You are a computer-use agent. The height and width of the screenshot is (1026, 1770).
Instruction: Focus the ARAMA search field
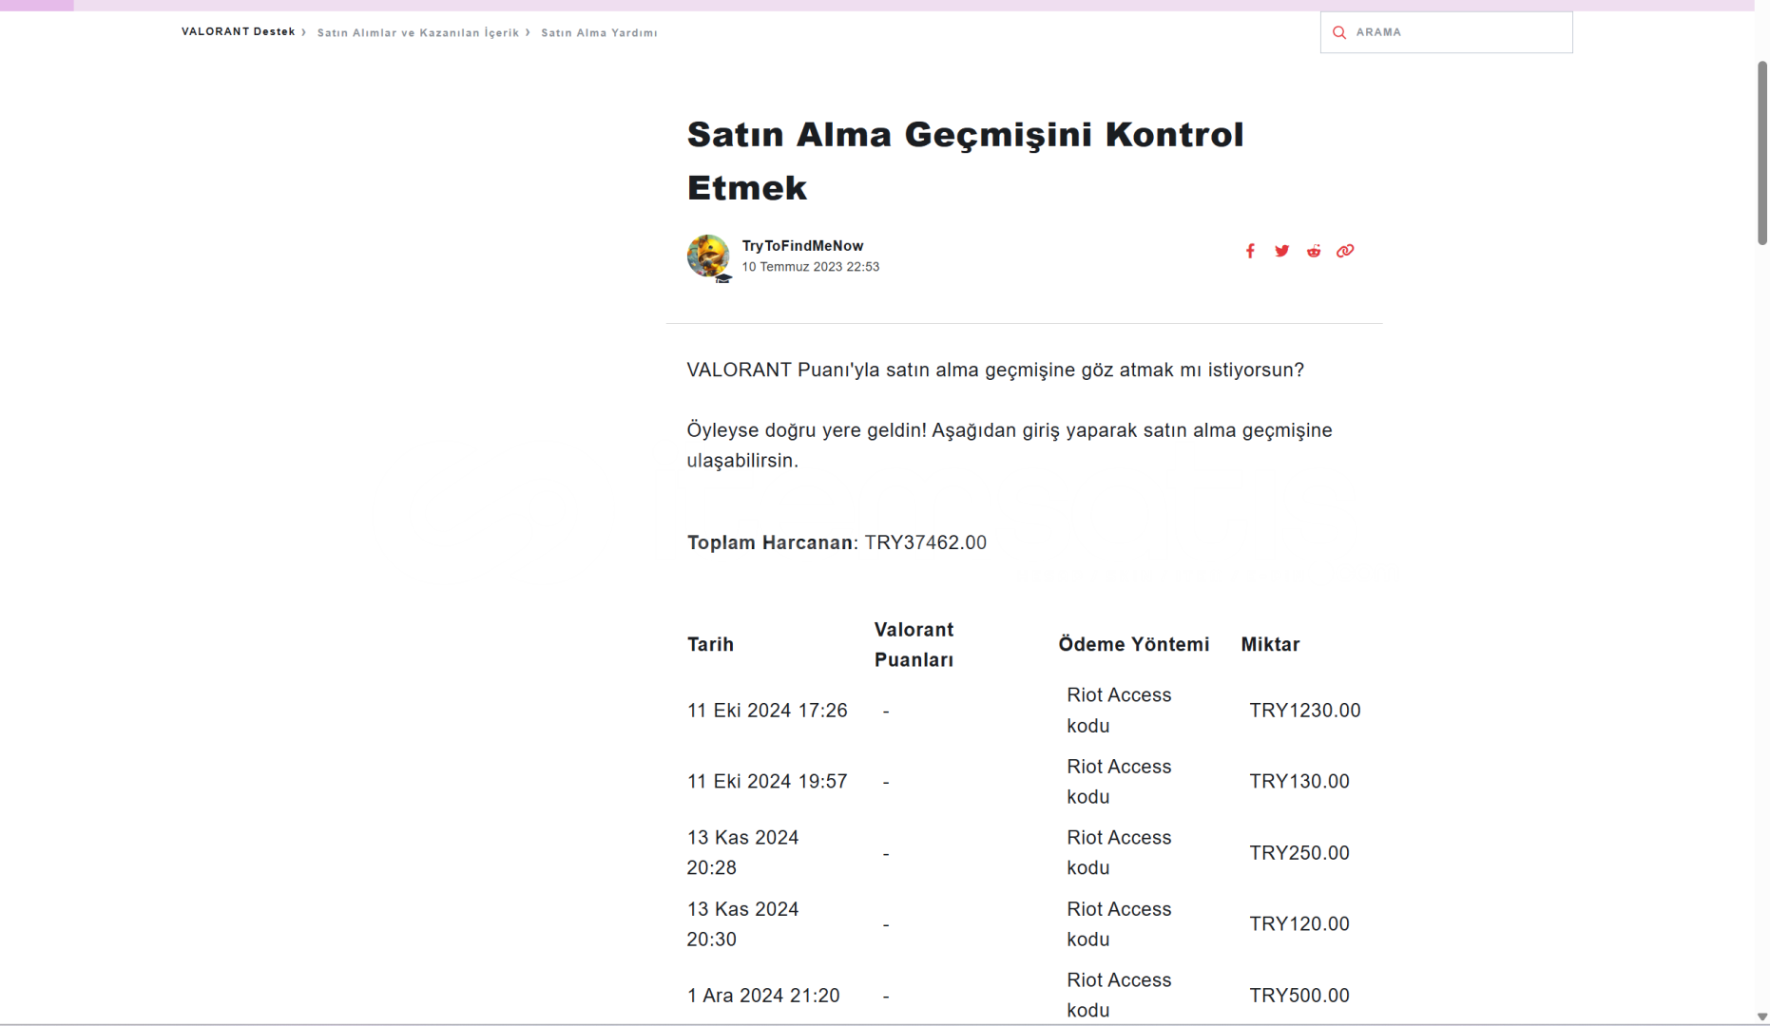coord(1446,32)
